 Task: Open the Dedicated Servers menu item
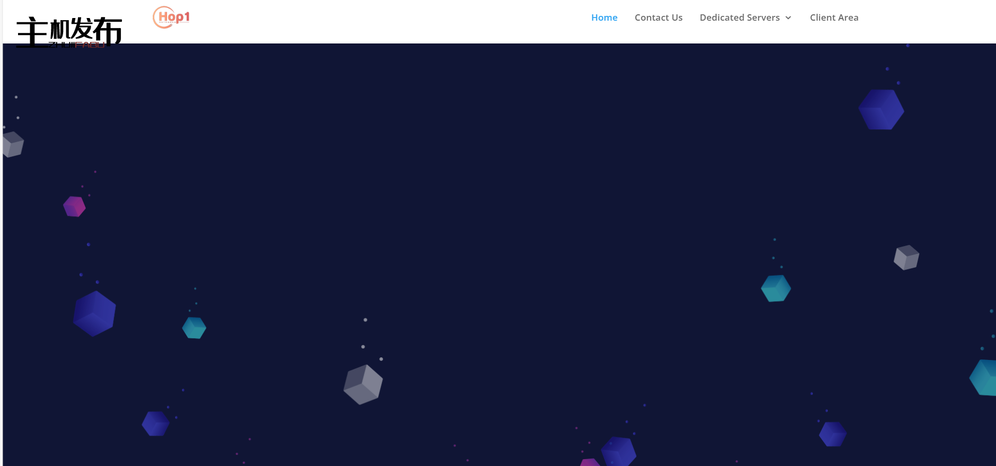pyautogui.click(x=739, y=17)
